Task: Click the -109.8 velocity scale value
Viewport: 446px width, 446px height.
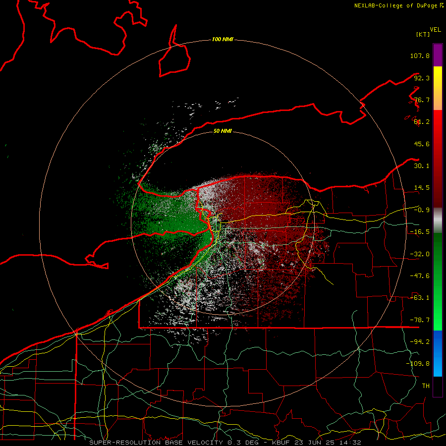Action: (418, 364)
